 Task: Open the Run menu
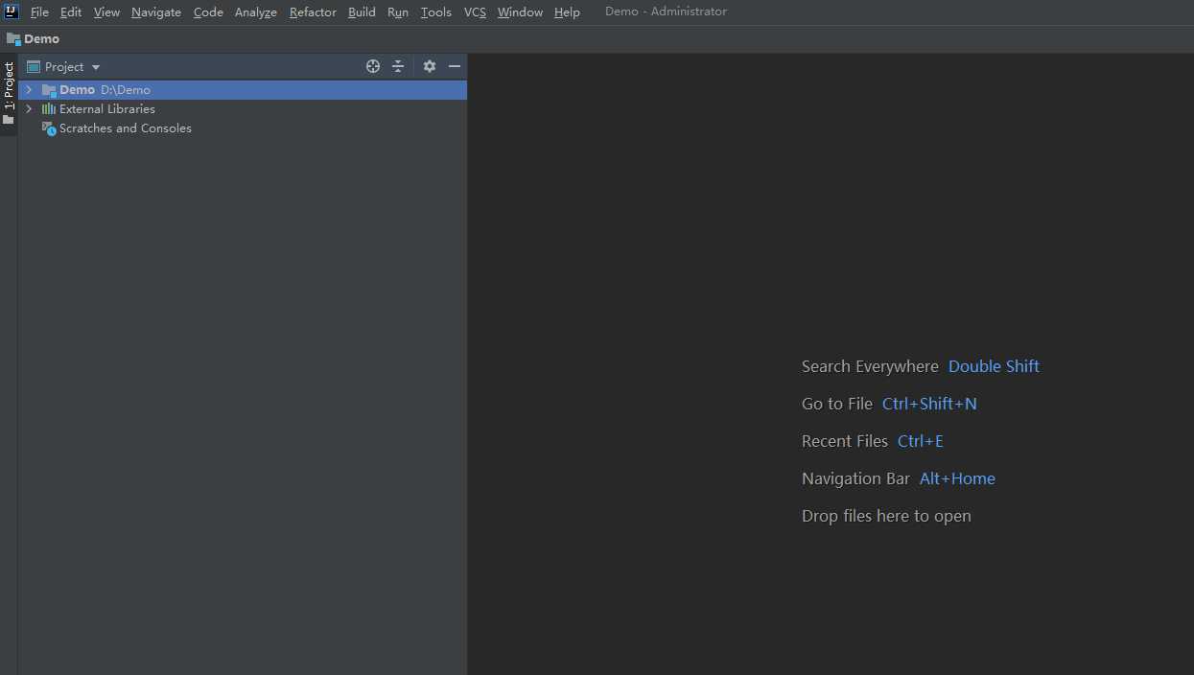[x=398, y=12]
